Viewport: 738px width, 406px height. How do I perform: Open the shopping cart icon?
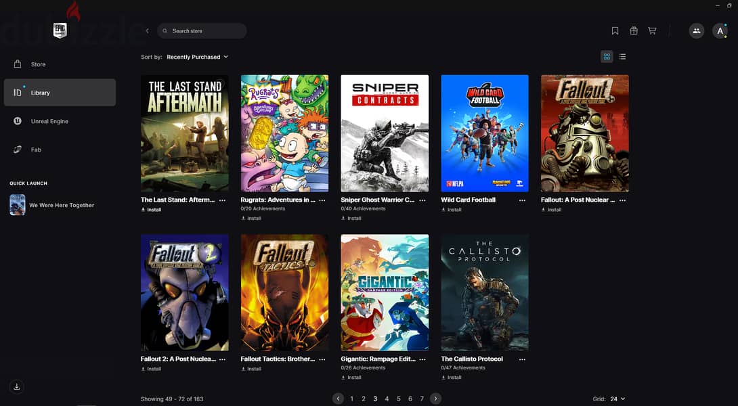[x=652, y=30]
